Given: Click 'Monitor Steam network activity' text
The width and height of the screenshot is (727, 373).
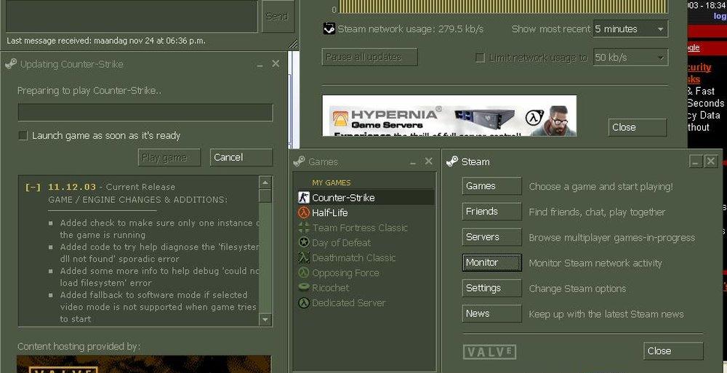Looking at the screenshot, I should click(x=595, y=263).
